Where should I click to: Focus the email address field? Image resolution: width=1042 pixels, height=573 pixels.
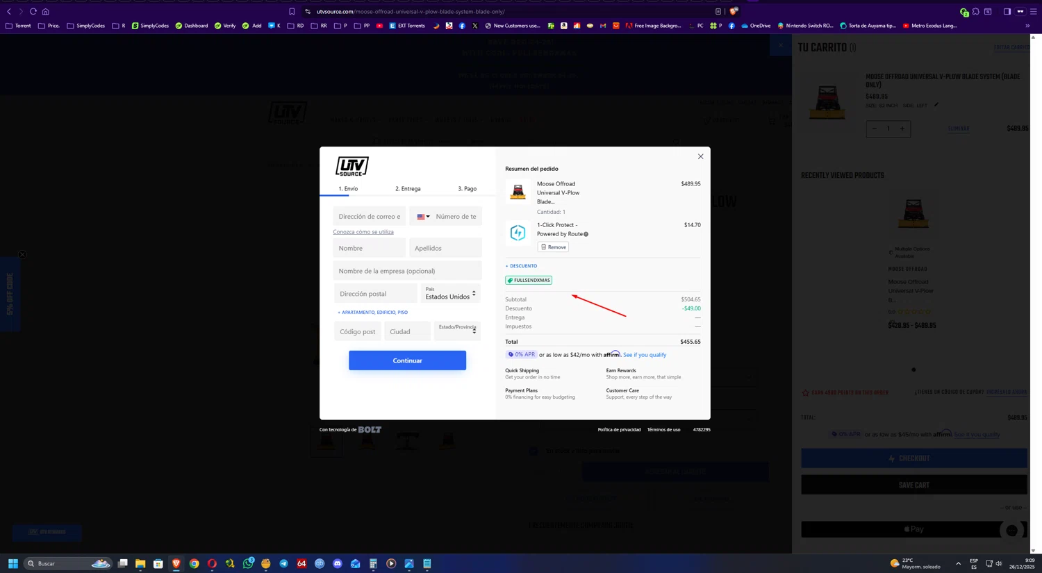coord(370,217)
